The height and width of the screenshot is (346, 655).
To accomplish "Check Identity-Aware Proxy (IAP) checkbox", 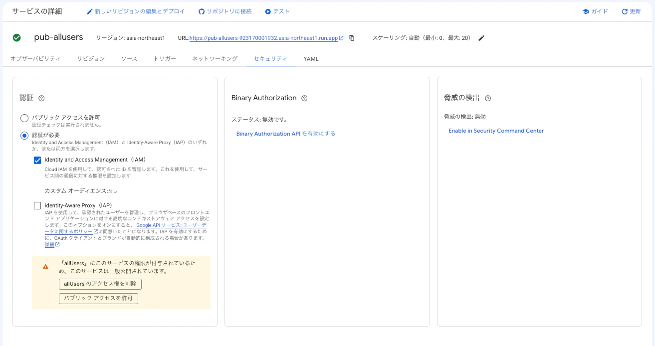I will (x=37, y=205).
